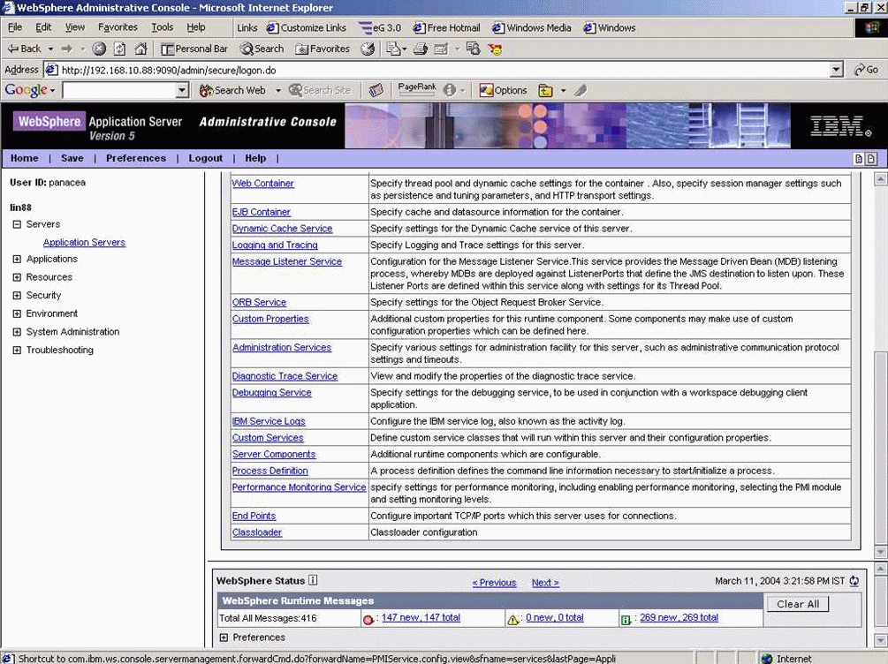Viewport: 888px width, 664px height.
Task: Click the status refresh icon beside the timestamp
Action: click(854, 581)
